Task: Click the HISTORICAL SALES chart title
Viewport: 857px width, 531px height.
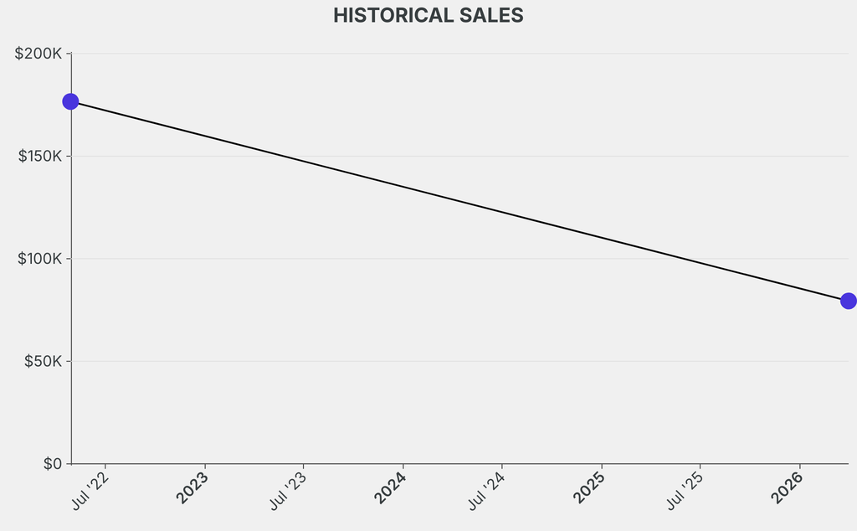Action: 428,16
